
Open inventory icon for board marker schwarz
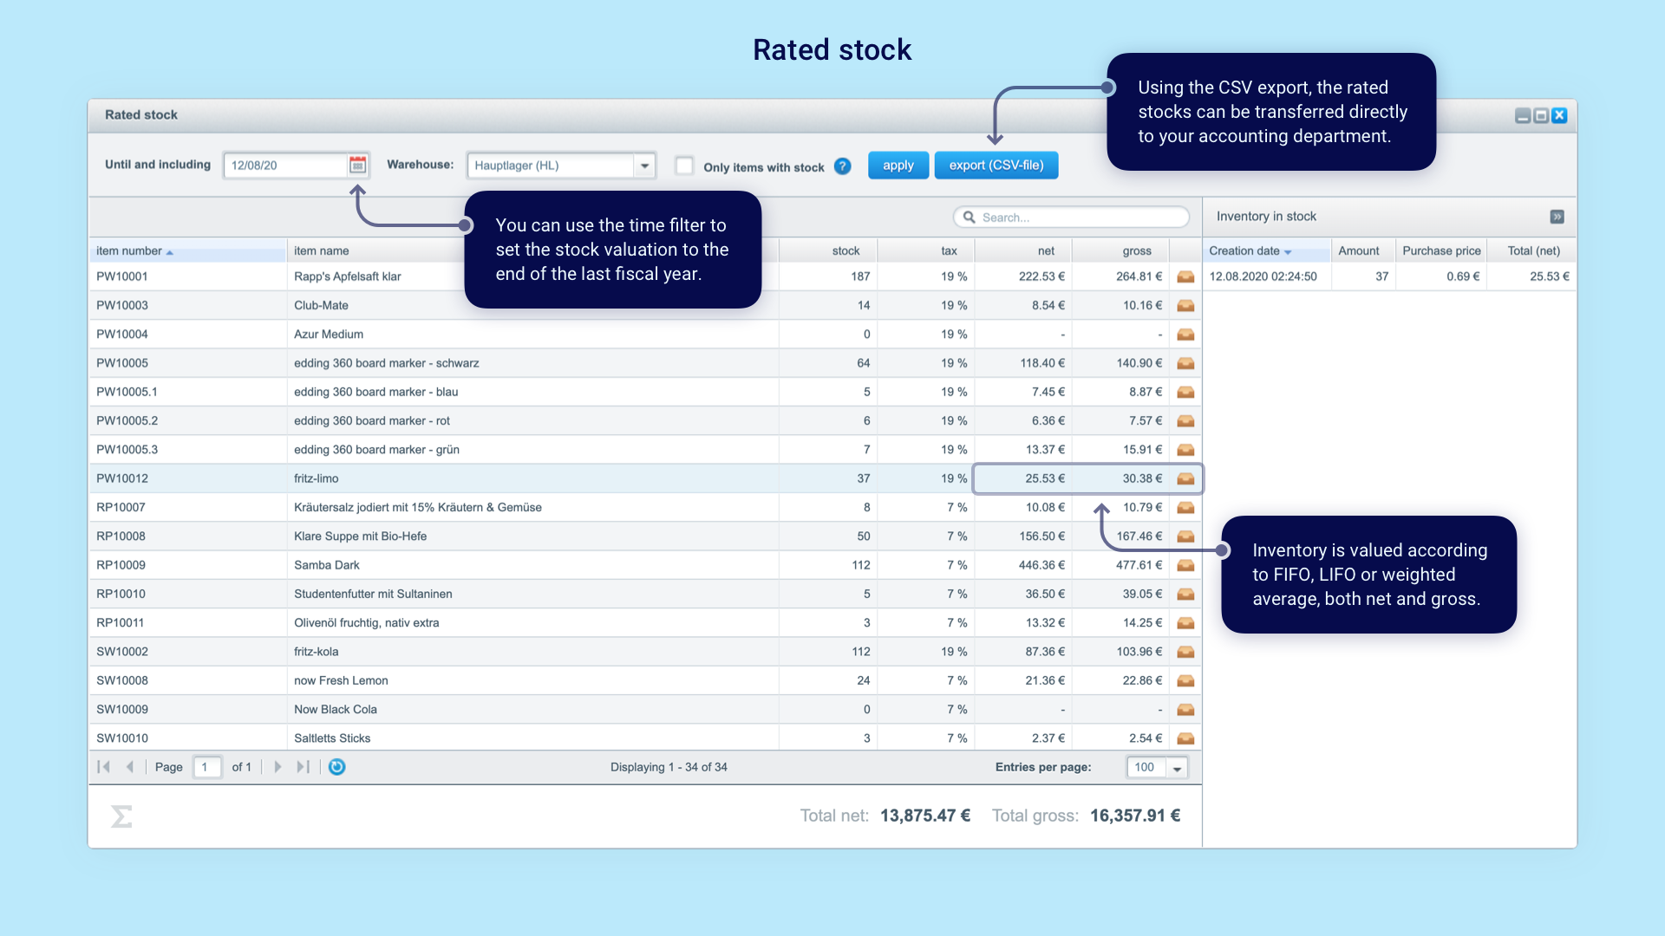pos(1185,363)
